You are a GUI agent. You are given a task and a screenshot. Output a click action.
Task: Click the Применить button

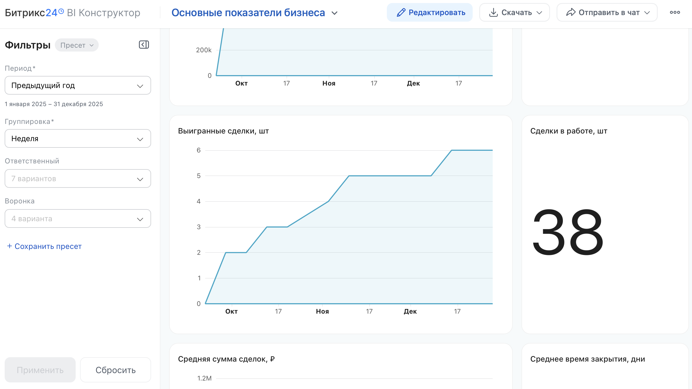[40, 370]
